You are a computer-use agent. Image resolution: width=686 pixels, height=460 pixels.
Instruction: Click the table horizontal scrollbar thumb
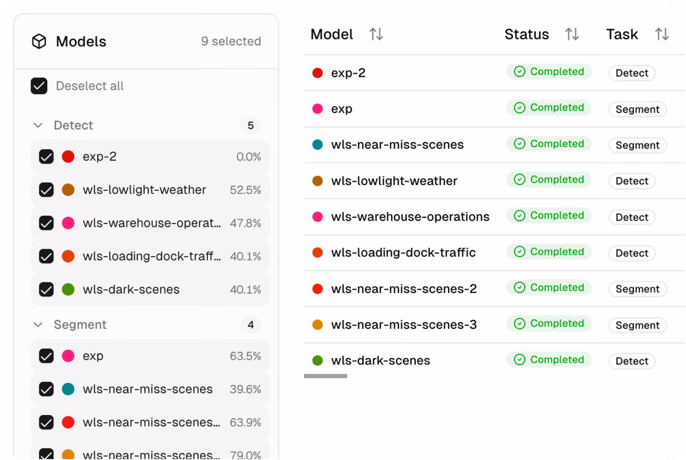[325, 376]
